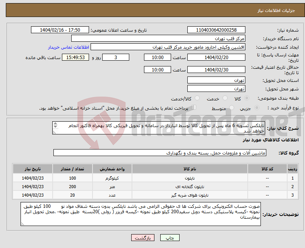Click the اطلاعات کالاهای مورد نیاز heading
This screenshot has width=305, height=248.
[271, 140]
